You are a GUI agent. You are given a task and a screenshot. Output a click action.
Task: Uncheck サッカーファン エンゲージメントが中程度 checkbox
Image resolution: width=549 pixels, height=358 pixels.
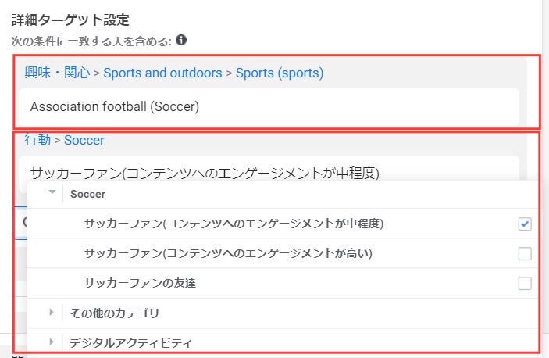point(525,224)
